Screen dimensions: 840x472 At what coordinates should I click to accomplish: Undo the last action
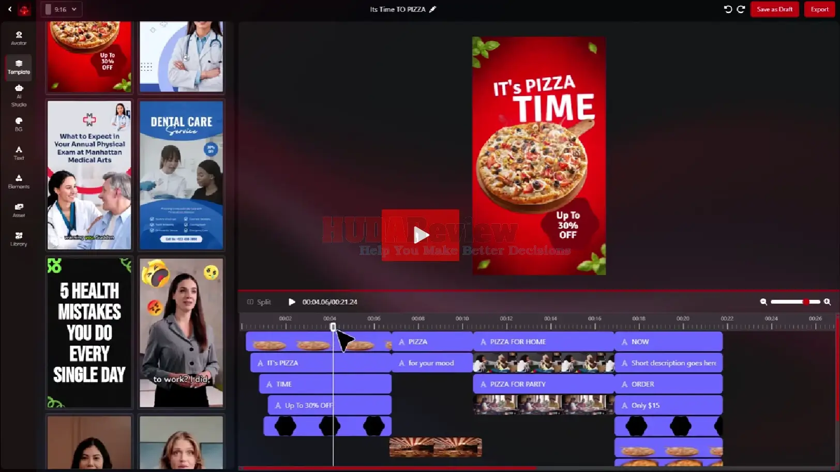click(728, 9)
